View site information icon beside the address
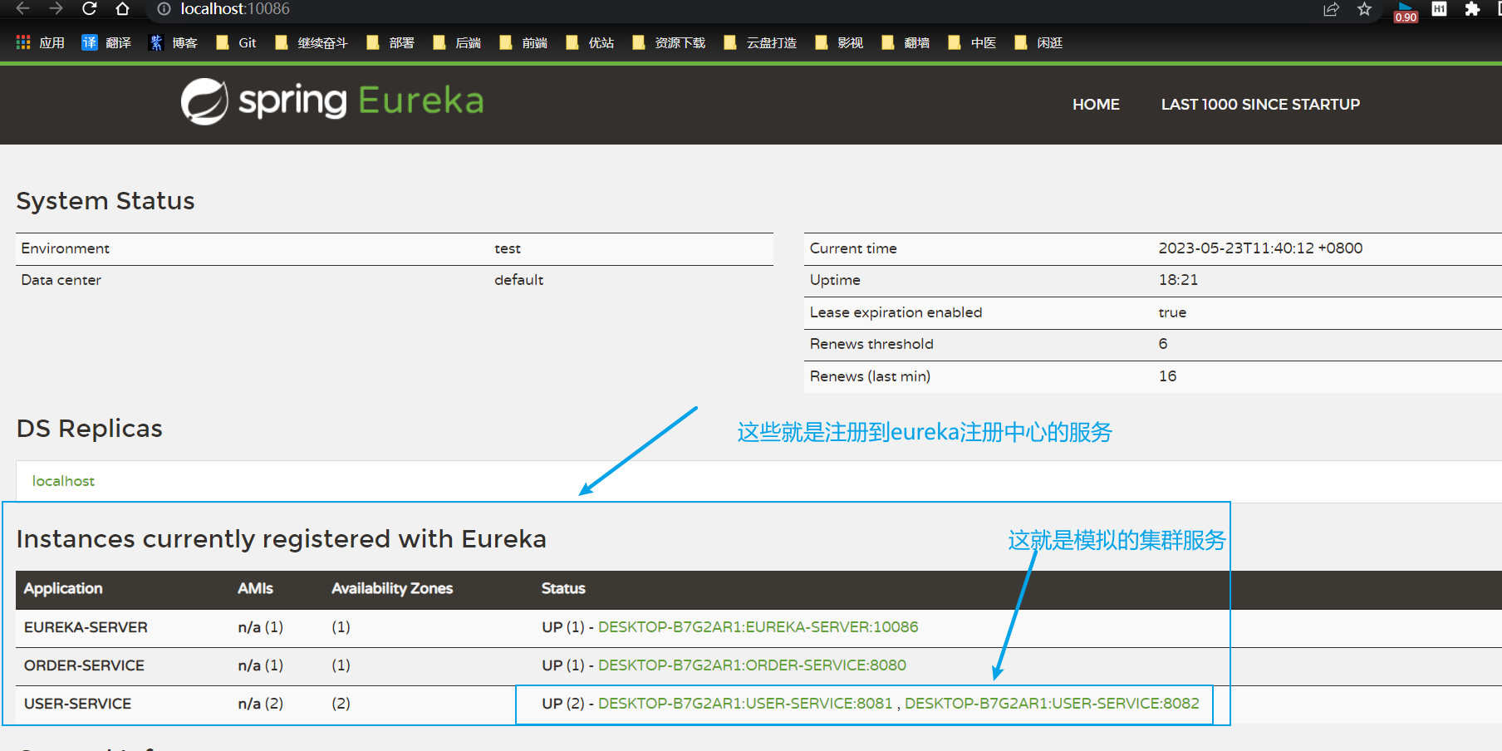 click(x=164, y=9)
